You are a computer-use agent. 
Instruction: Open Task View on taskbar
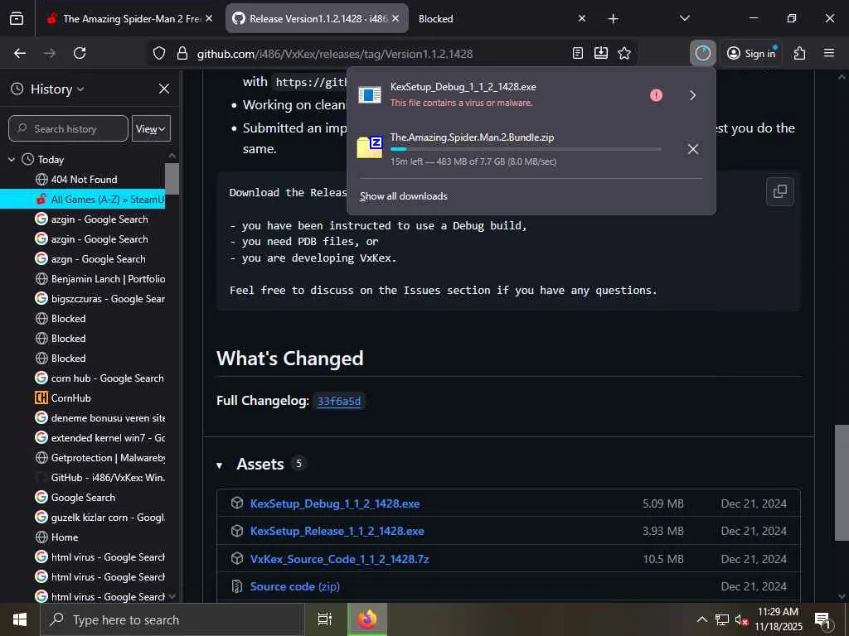325,619
